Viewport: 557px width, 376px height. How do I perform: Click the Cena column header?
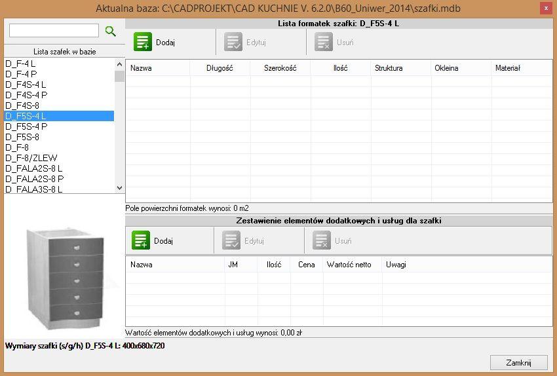pyautogui.click(x=307, y=265)
